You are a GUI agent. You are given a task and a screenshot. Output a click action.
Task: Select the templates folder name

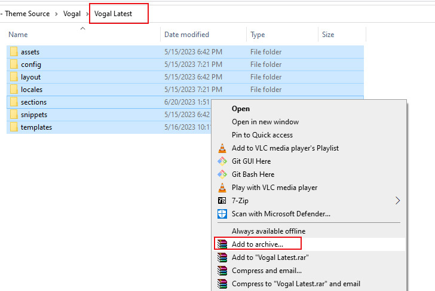click(x=36, y=127)
